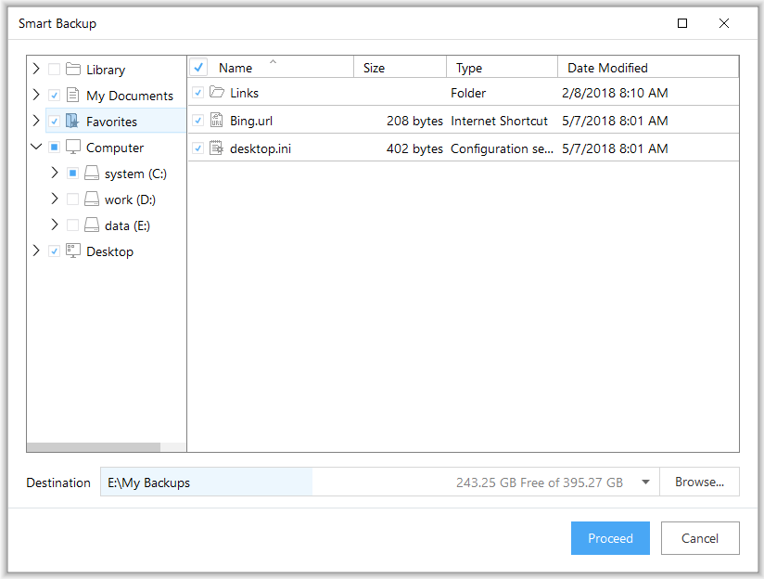This screenshot has width=764, height=579.
Task: Click the Browse... button
Action: (x=699, y=482)
